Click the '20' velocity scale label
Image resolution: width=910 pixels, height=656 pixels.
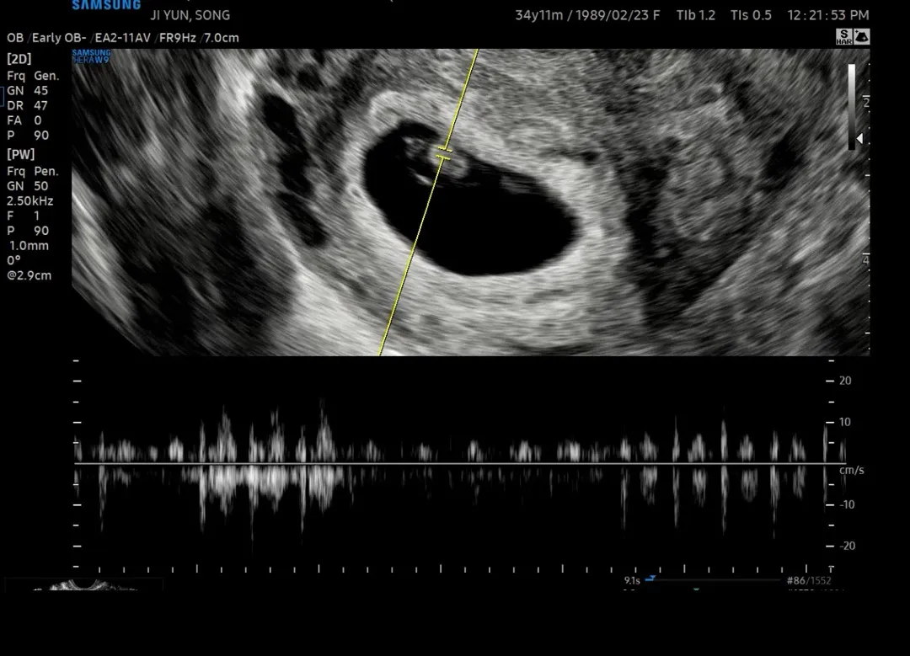point(846,381)
